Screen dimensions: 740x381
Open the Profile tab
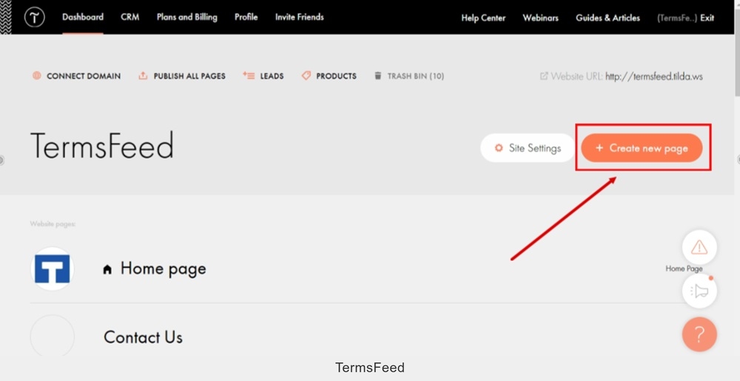point(246,17)
